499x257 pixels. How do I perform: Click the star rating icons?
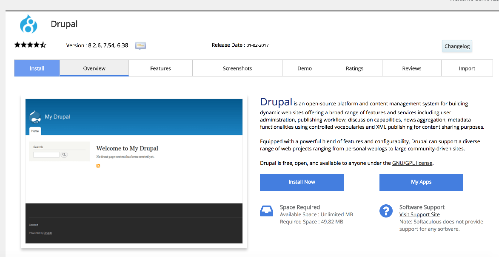tap(30, 45)
